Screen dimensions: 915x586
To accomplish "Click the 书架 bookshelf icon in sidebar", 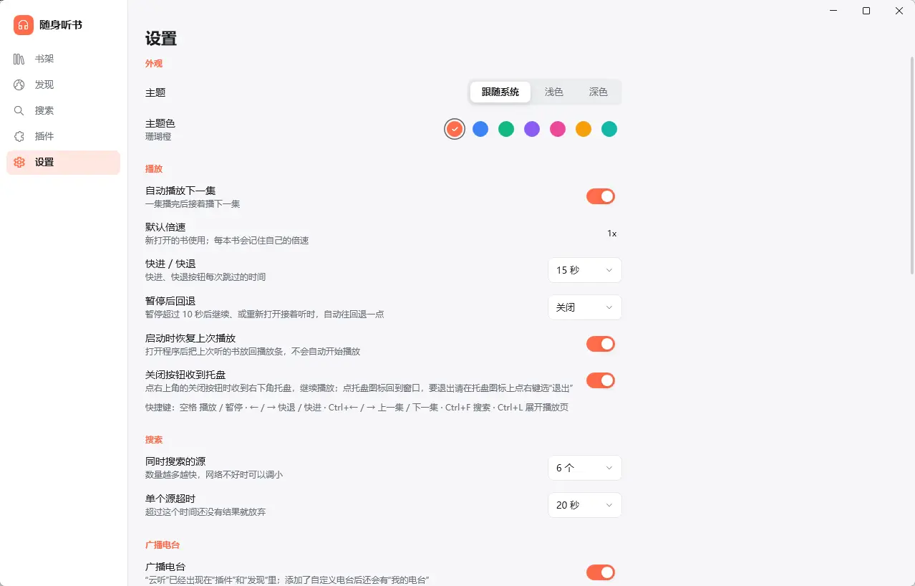I will click(19, 59).
